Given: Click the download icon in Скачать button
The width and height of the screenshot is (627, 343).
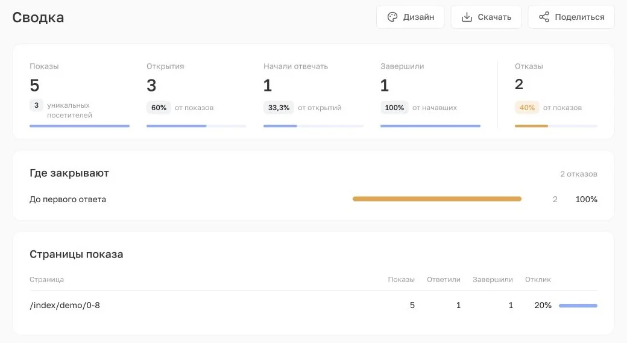Looking at the screenshot, I should click(467, 17).
